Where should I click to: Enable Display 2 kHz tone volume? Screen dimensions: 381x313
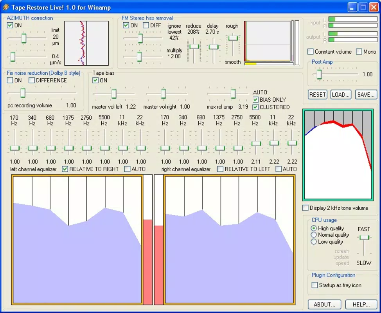[305, 208]
